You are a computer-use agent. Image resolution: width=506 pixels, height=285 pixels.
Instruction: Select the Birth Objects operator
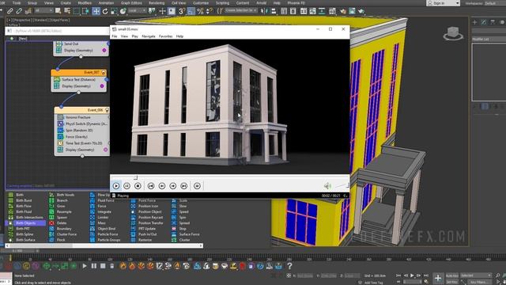coord(26,223)
